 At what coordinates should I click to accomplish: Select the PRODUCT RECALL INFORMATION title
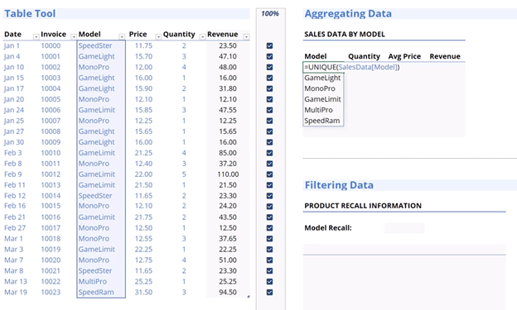pos(363,206)
